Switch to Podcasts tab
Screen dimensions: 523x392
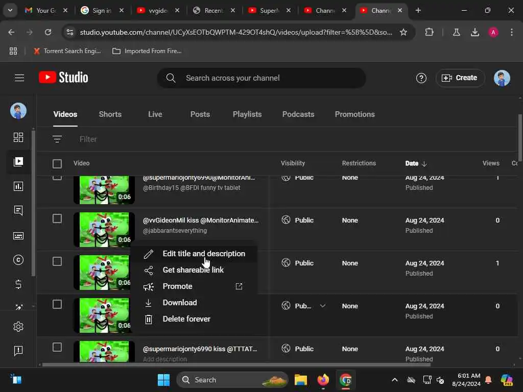pyautogui.click(x=298, y=114)
